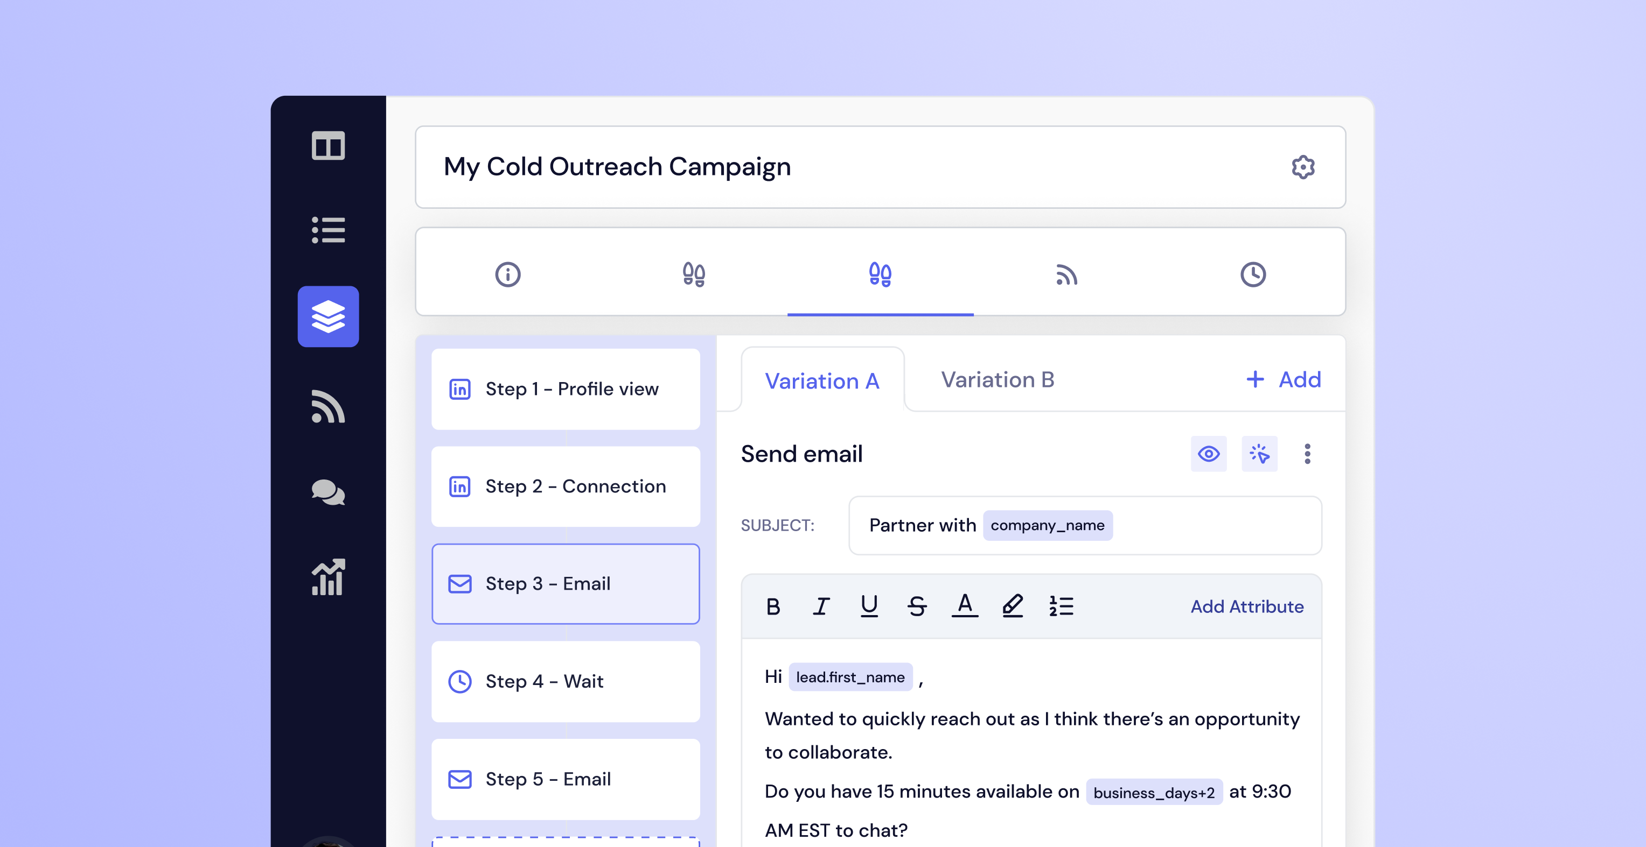
Task: Open the analytics chart icon in sidebar
Action: pos(328,577)
